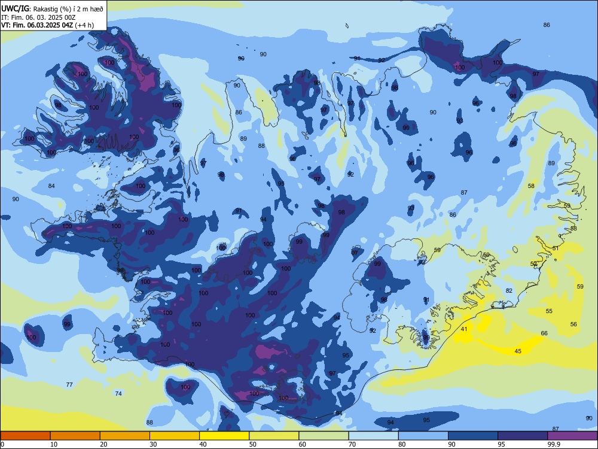Click the 95–99.9 navy legend swatch
598x449 pixels.
click(x=523, y=436)
